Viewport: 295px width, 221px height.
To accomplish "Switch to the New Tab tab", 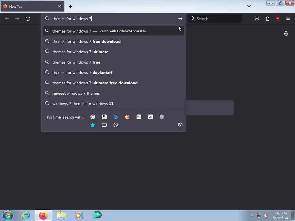I will pos(32,6).
